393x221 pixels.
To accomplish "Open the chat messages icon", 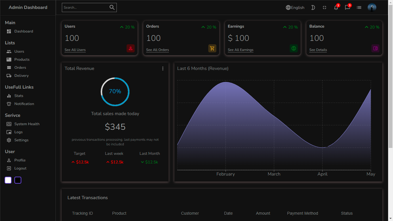I will (x=348, y=7).
